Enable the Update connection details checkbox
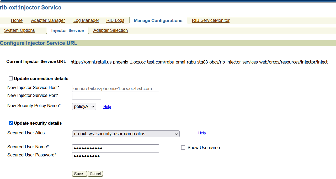Viewport: 336px width, 179px height. coord(10,78)
